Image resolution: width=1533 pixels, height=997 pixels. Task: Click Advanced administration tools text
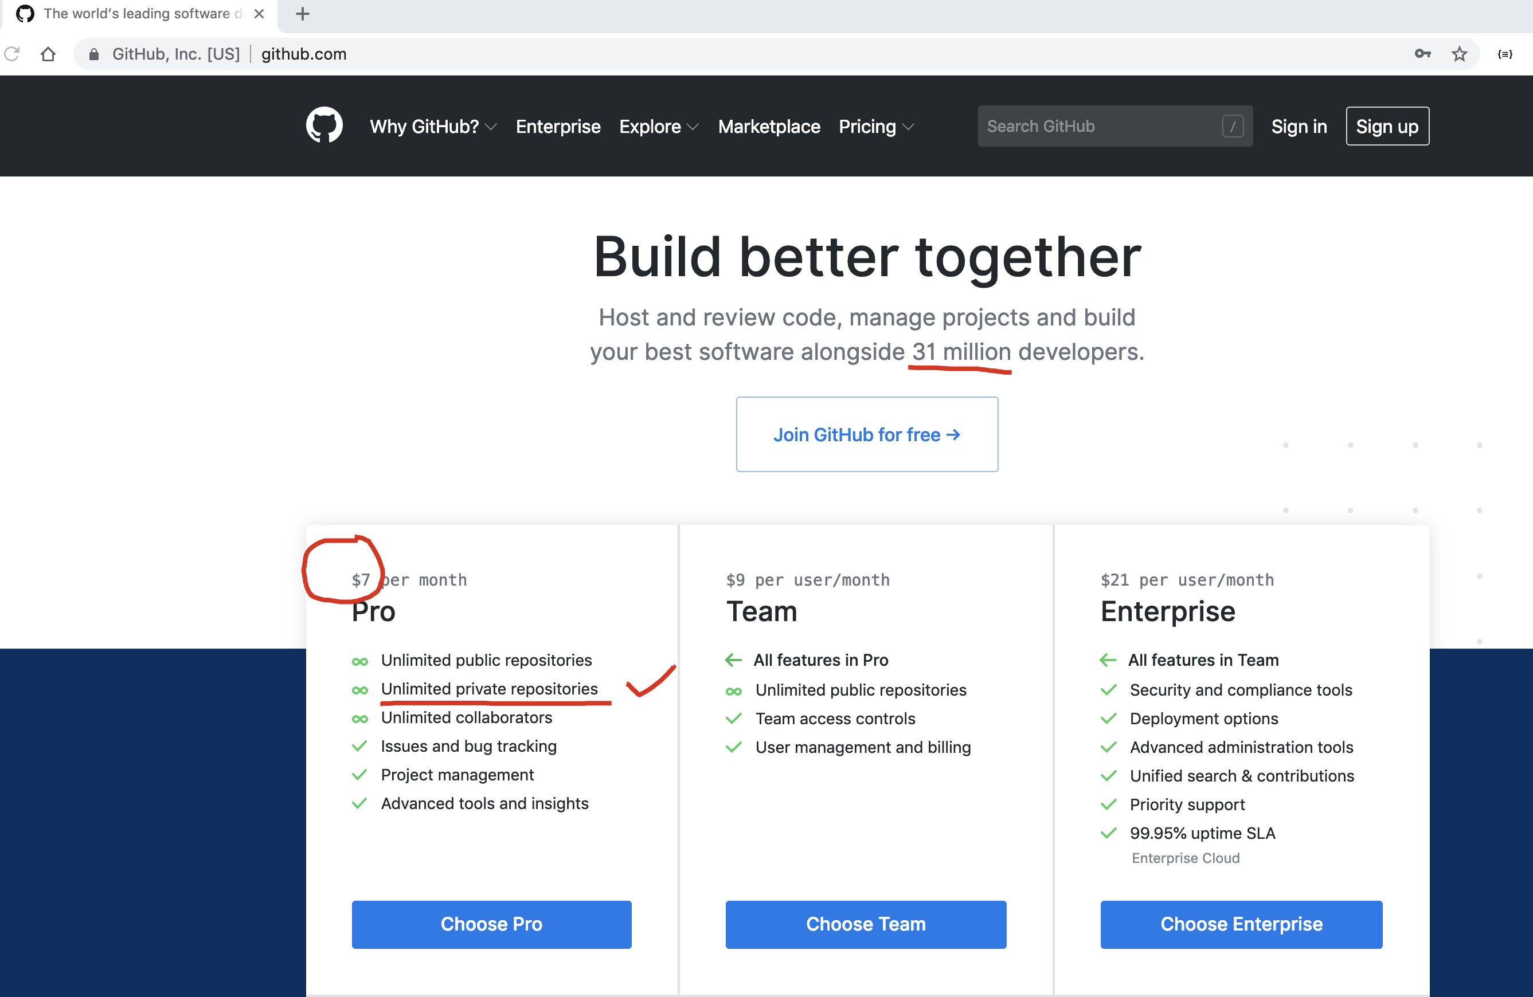1241,747
